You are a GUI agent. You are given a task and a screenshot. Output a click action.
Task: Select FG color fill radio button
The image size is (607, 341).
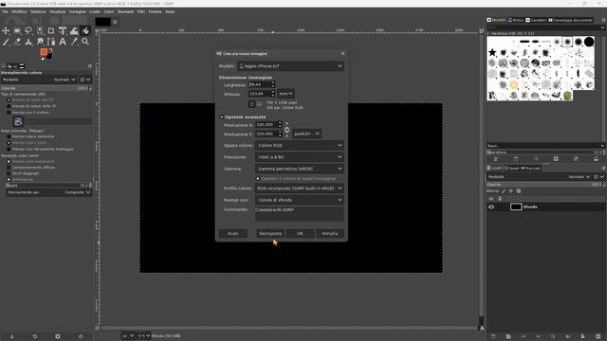tap(9, 99)
